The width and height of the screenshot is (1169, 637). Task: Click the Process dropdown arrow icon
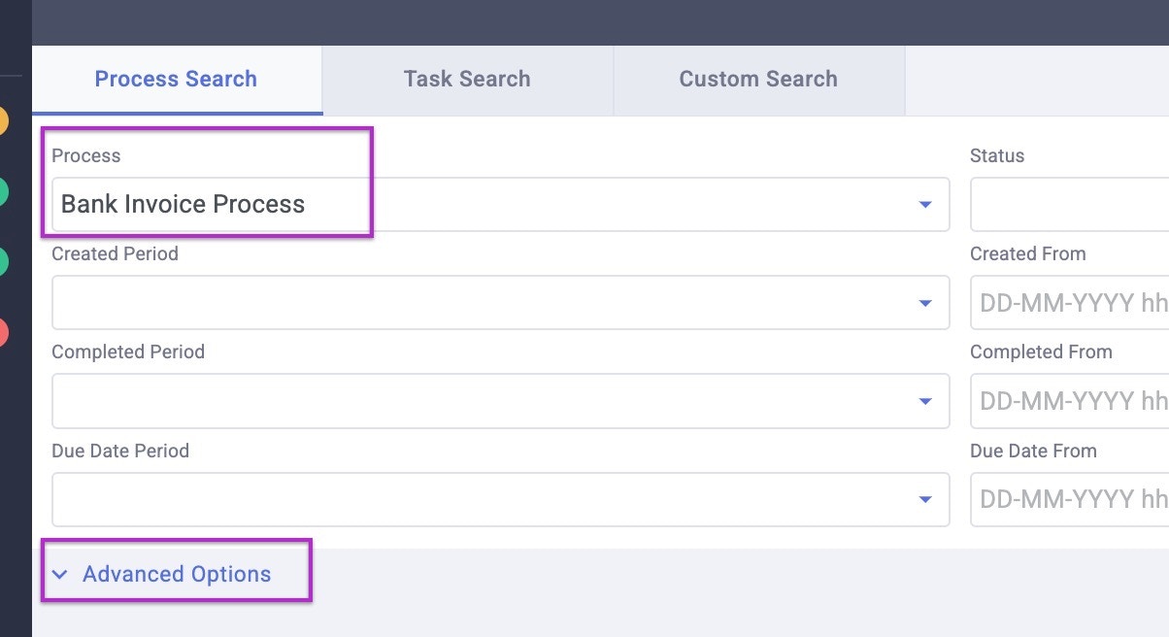(924, 205)
